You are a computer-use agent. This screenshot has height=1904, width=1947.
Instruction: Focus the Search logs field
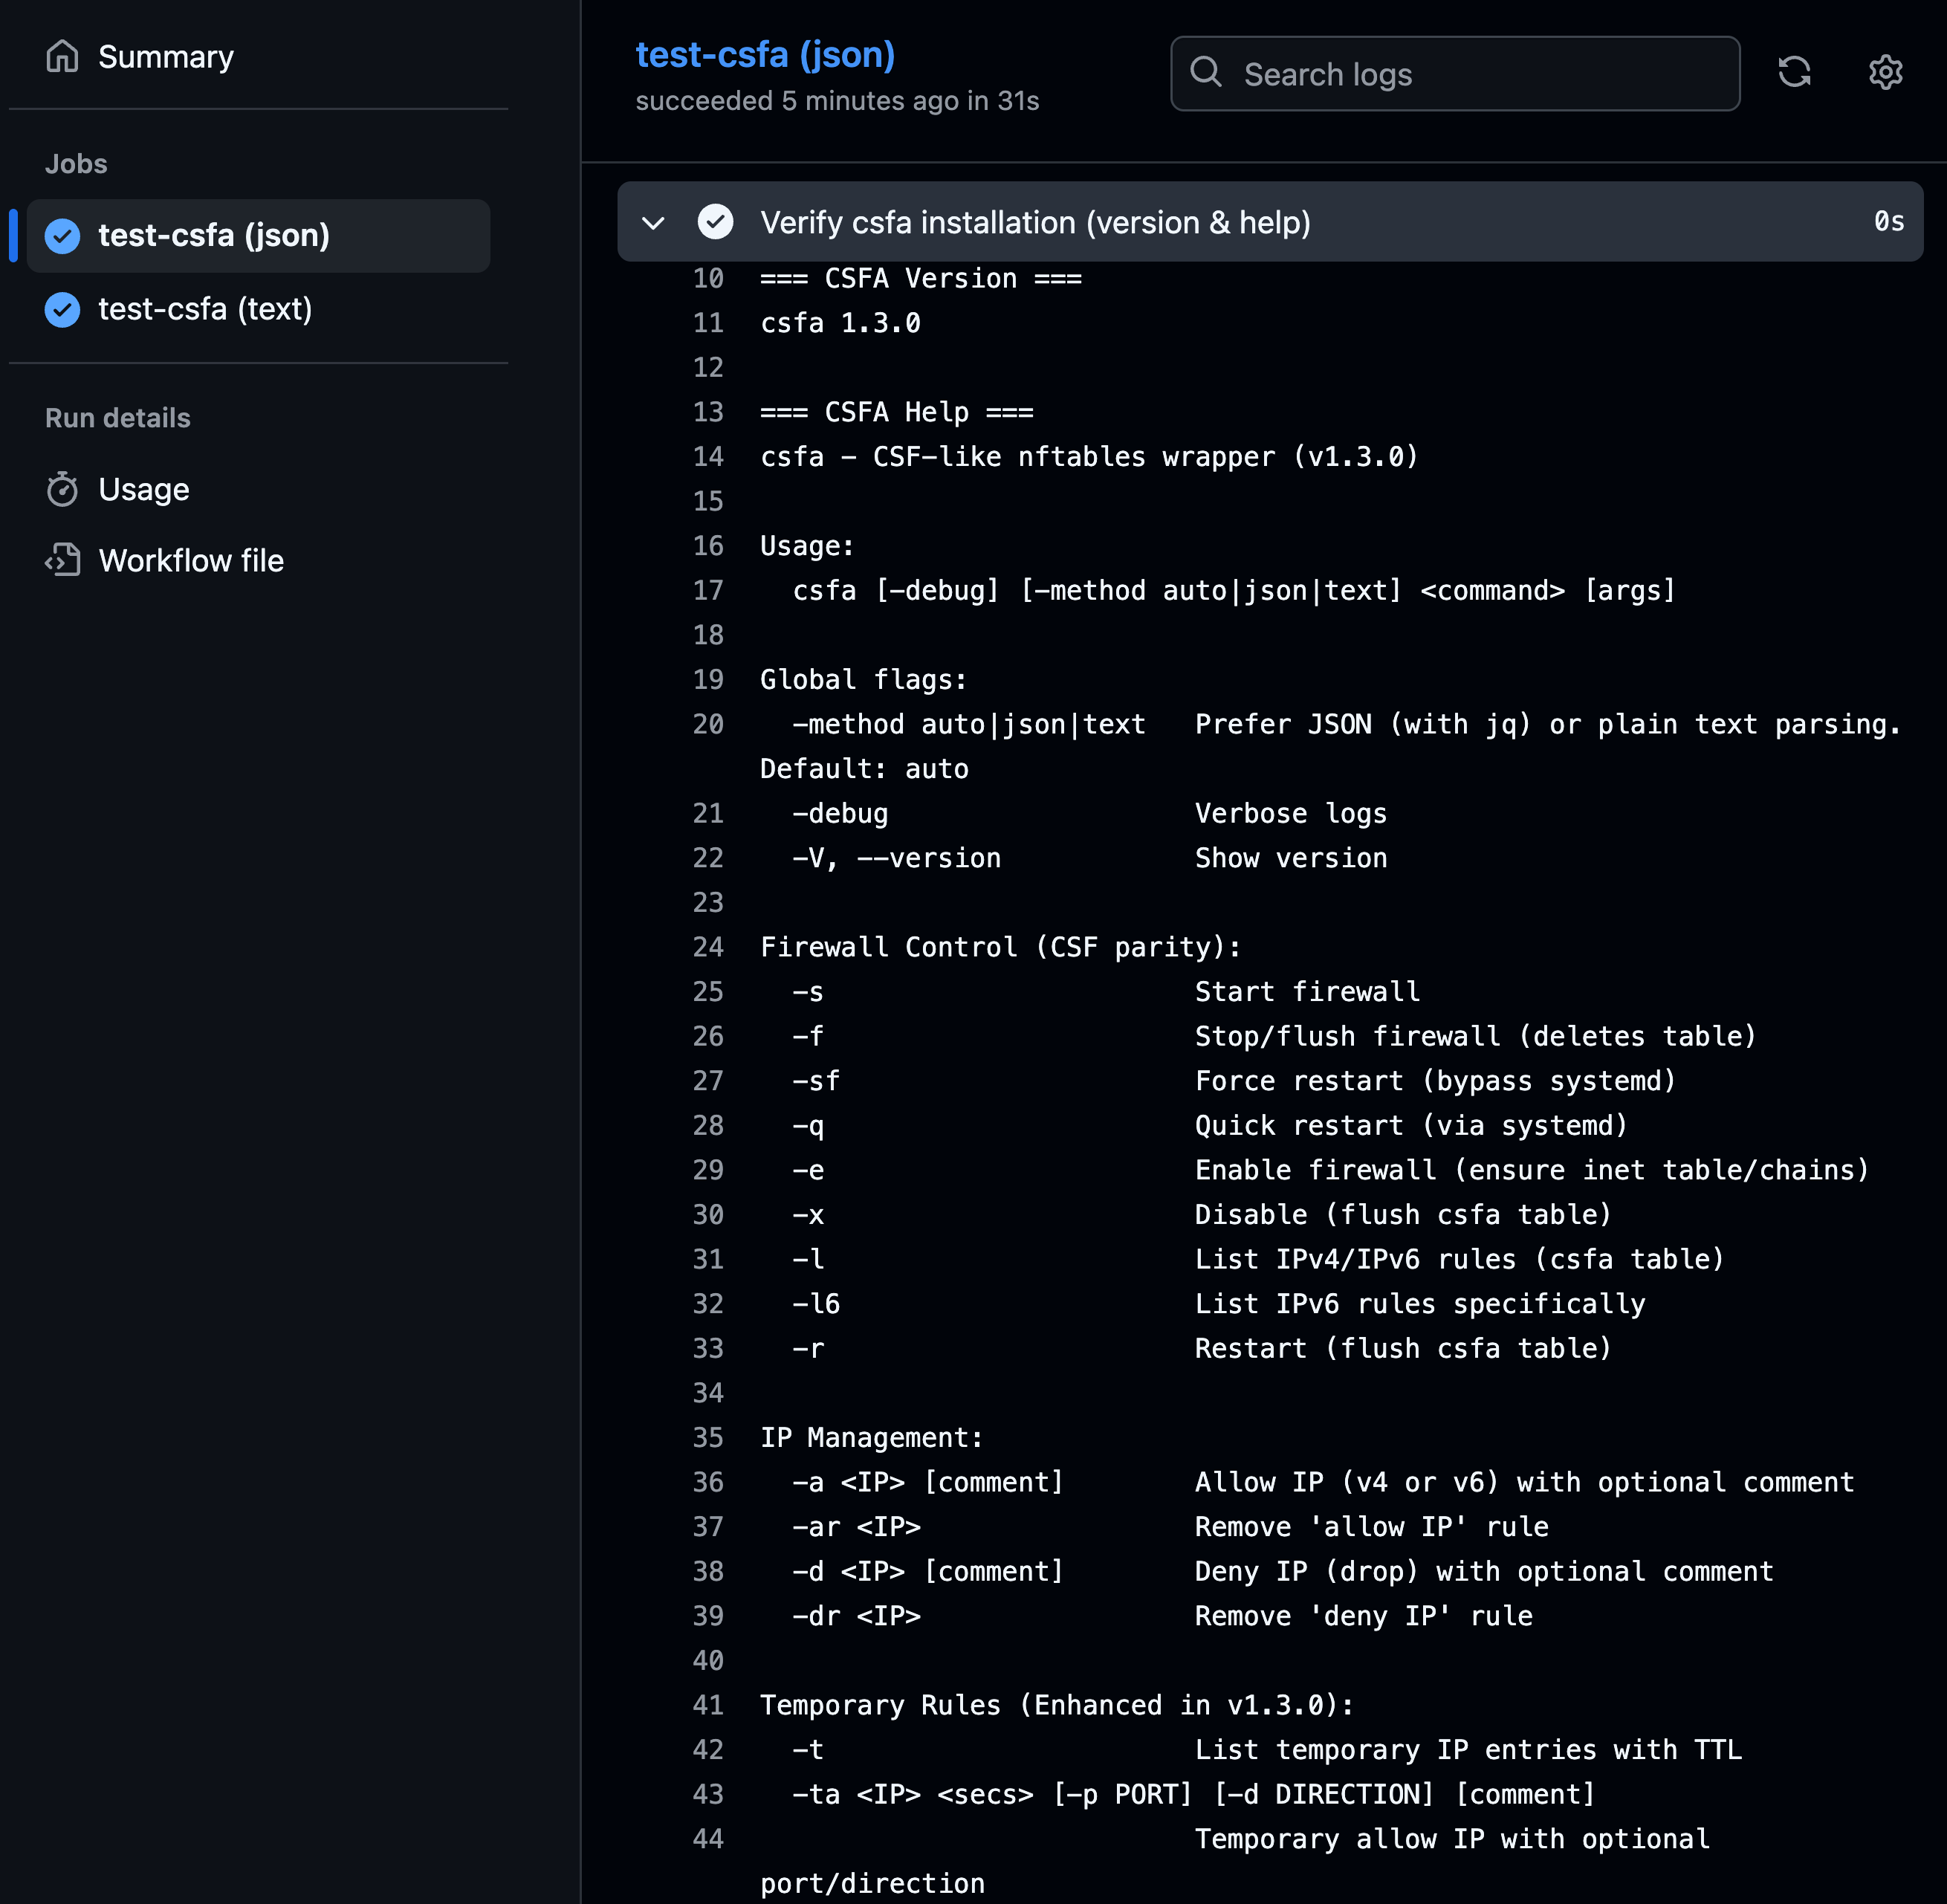point(1455,74)
